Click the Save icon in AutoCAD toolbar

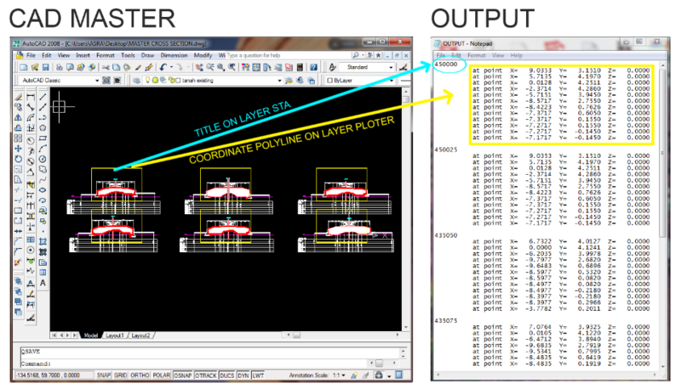[x=46, y=66]
